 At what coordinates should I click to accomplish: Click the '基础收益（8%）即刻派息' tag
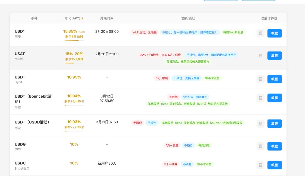click(x=202, y=123)
